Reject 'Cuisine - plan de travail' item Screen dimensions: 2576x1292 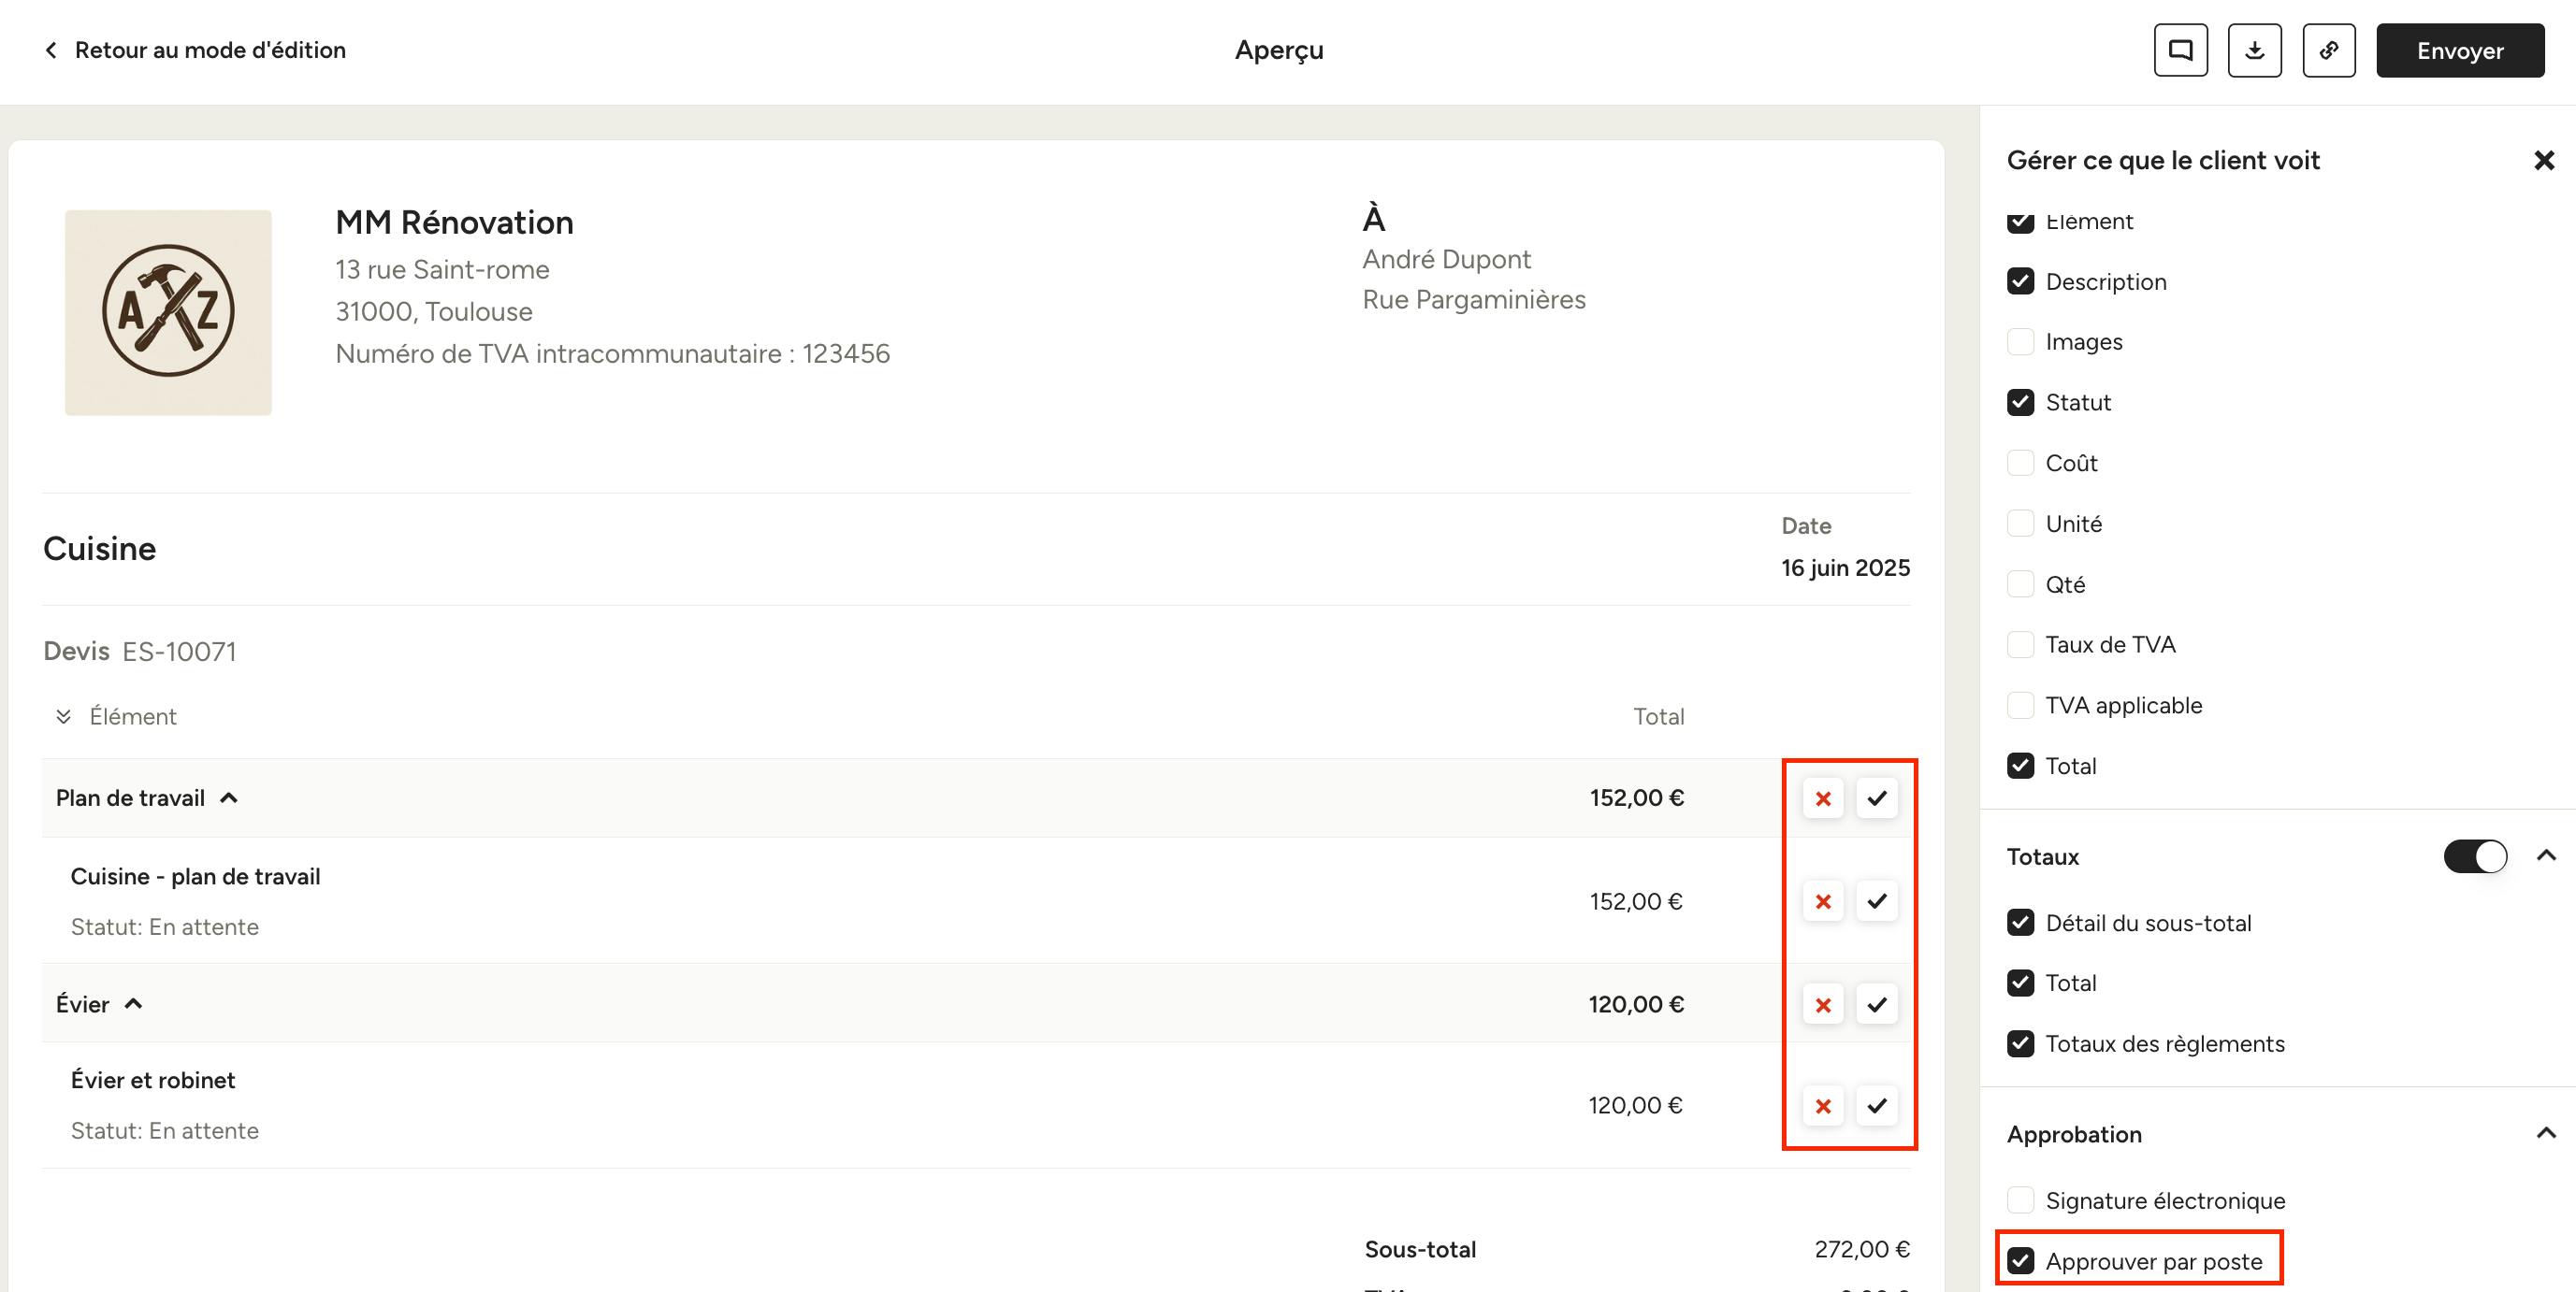coord(1823,901)
